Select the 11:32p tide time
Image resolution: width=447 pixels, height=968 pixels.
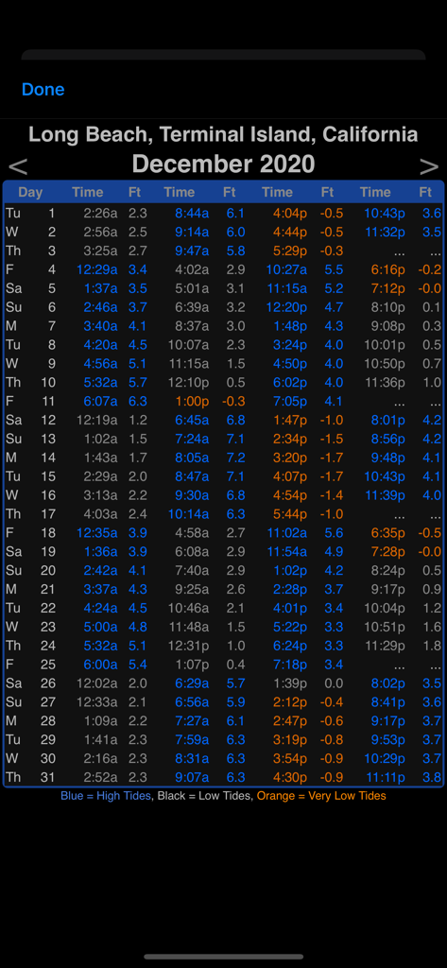385,233
